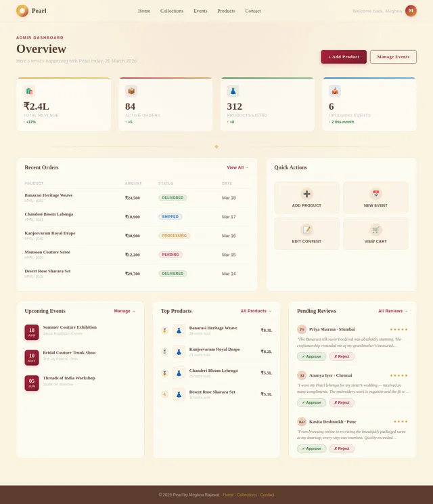Click the Manage Events button
The image size is (433, 504).
(x=393, y=57)
